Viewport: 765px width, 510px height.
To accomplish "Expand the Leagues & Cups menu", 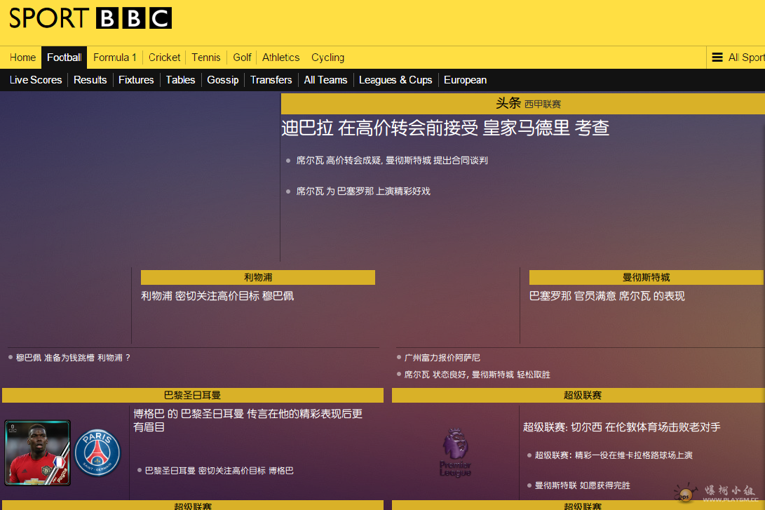I will click(x=395, y=80).
